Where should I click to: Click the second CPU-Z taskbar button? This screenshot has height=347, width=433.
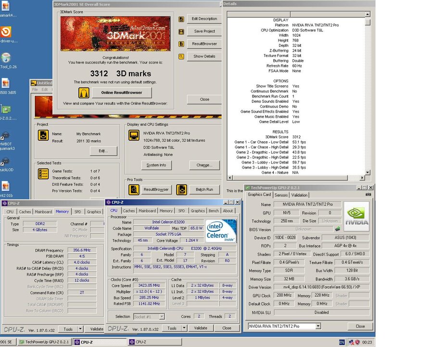click(154, 342)
